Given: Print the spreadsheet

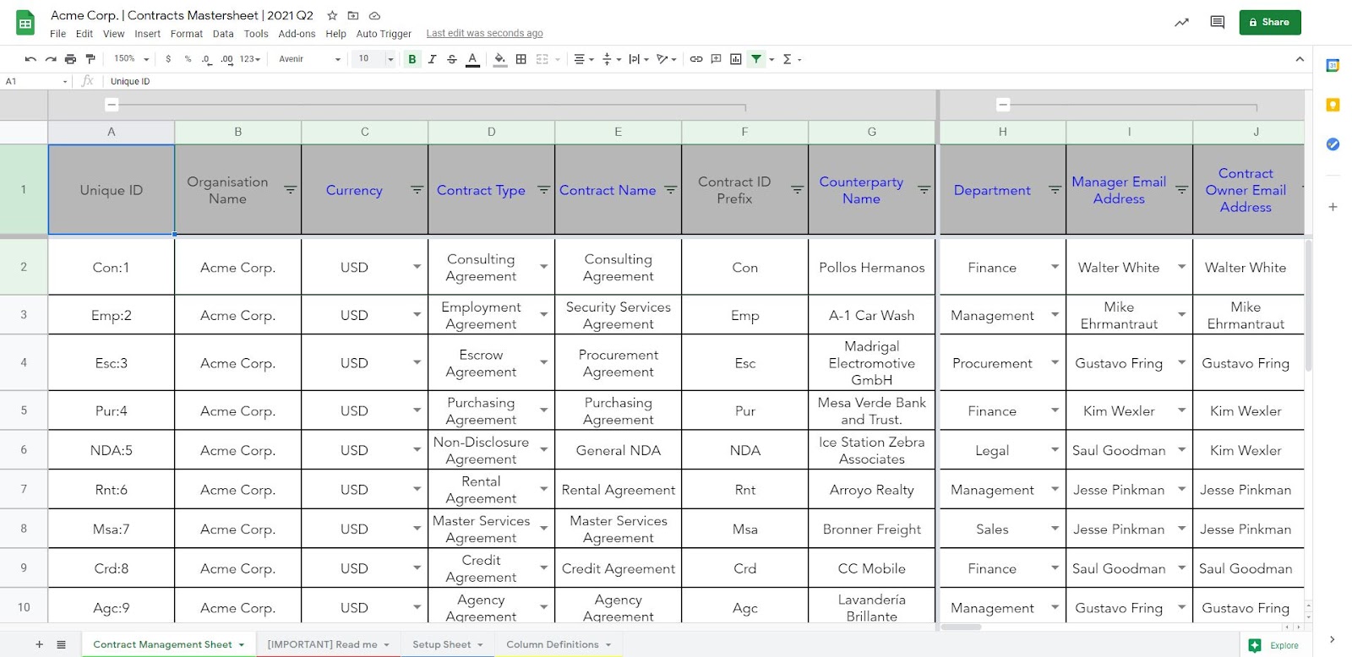Looking at the screenshot, I should coord(70,59).
